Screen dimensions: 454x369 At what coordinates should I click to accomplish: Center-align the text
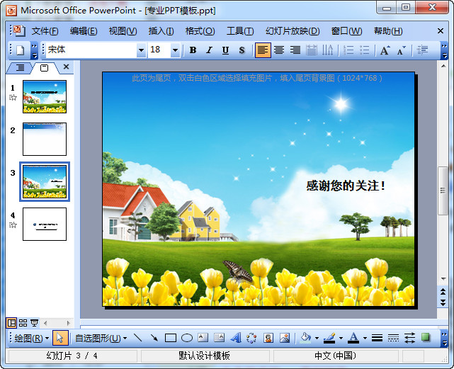[279, 50]
